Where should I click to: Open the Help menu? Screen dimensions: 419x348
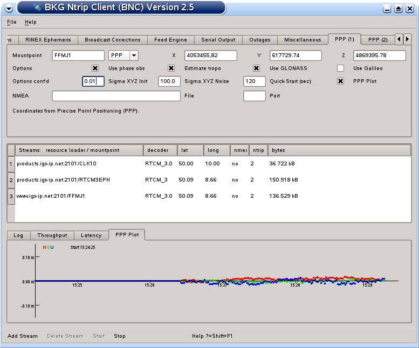pos(31,22)
